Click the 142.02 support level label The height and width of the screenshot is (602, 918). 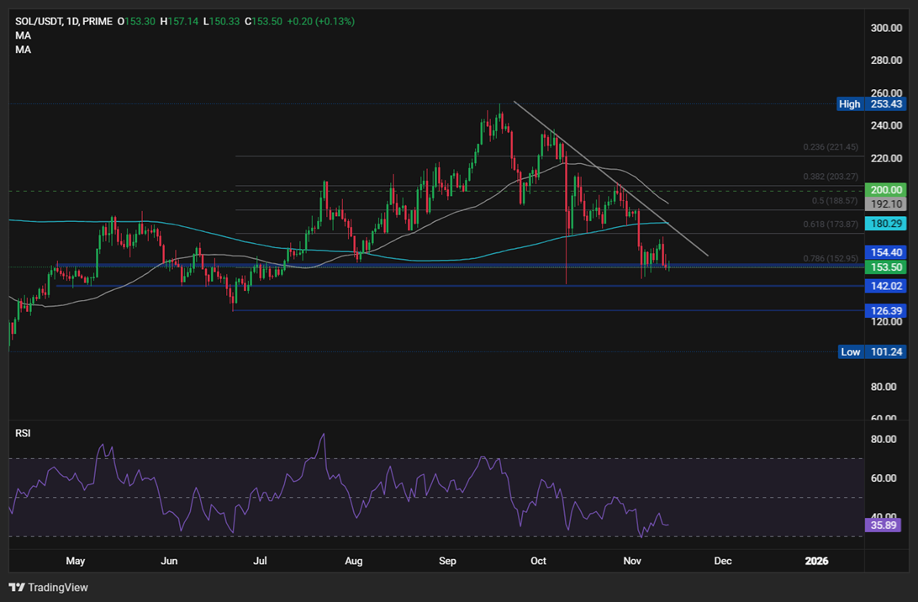[885, 286]
